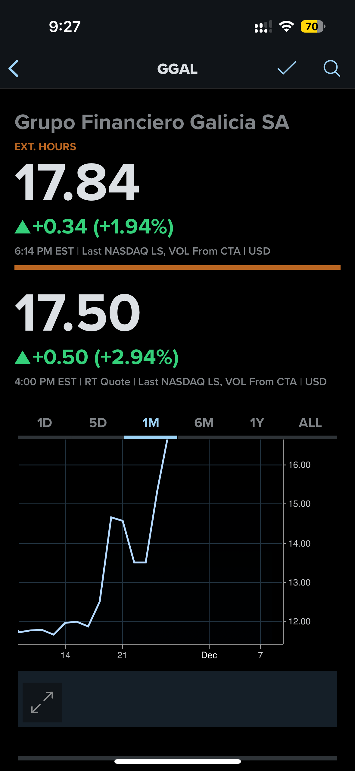Screen dimensions: 355x771
Task: Tap the GGAL ticker title
Action: (x=177, y=69)
